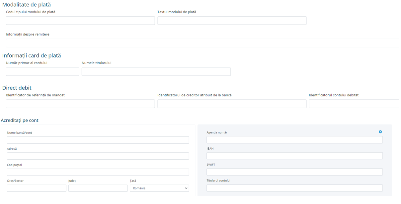Click the Număr primar al cardului field

point(42,72)
